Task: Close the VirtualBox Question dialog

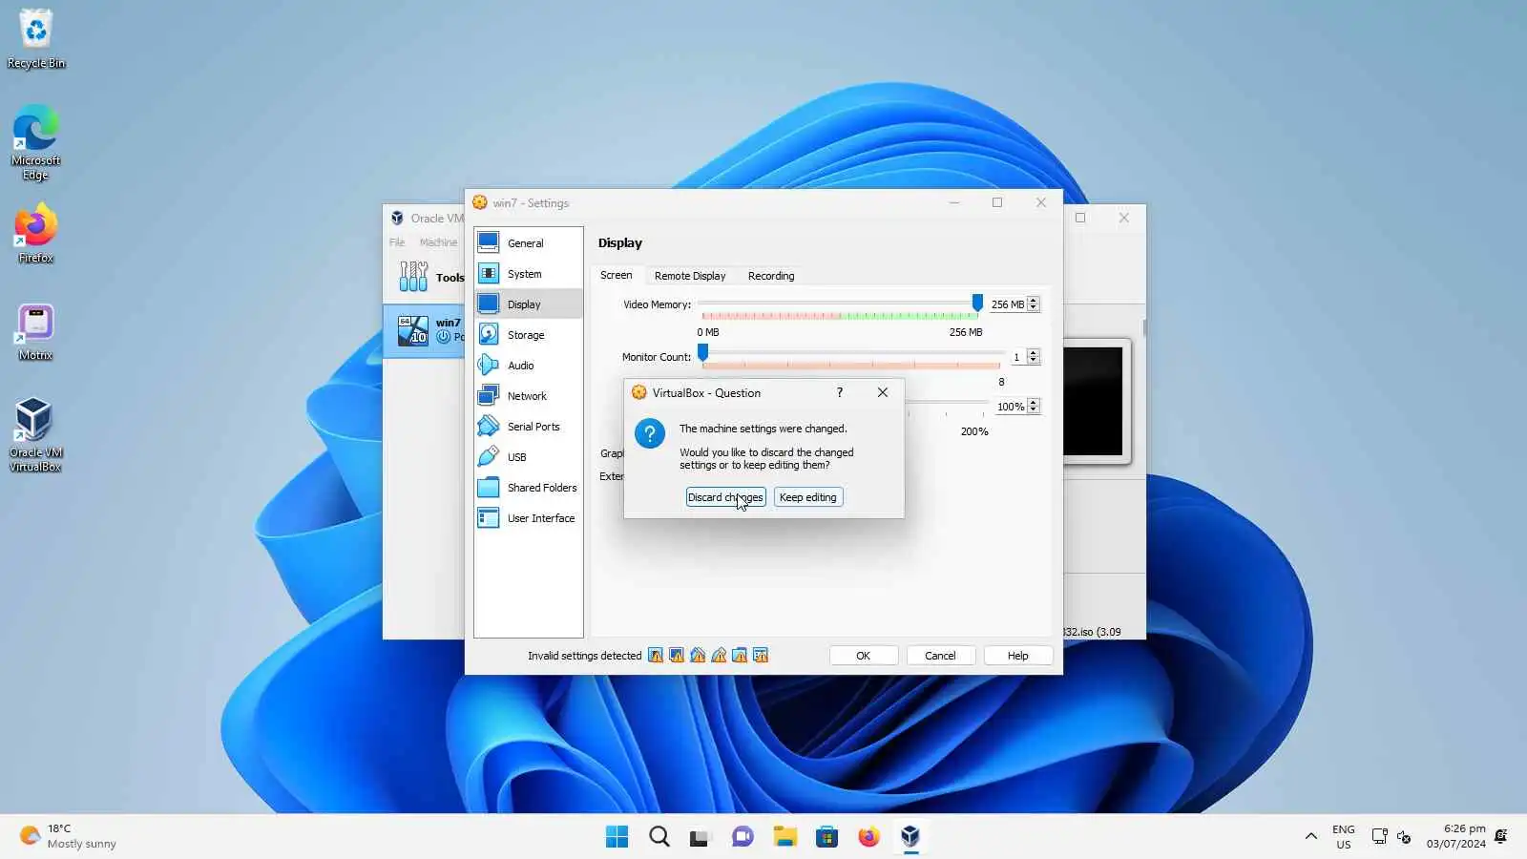Action: click(x=883, y=392)
